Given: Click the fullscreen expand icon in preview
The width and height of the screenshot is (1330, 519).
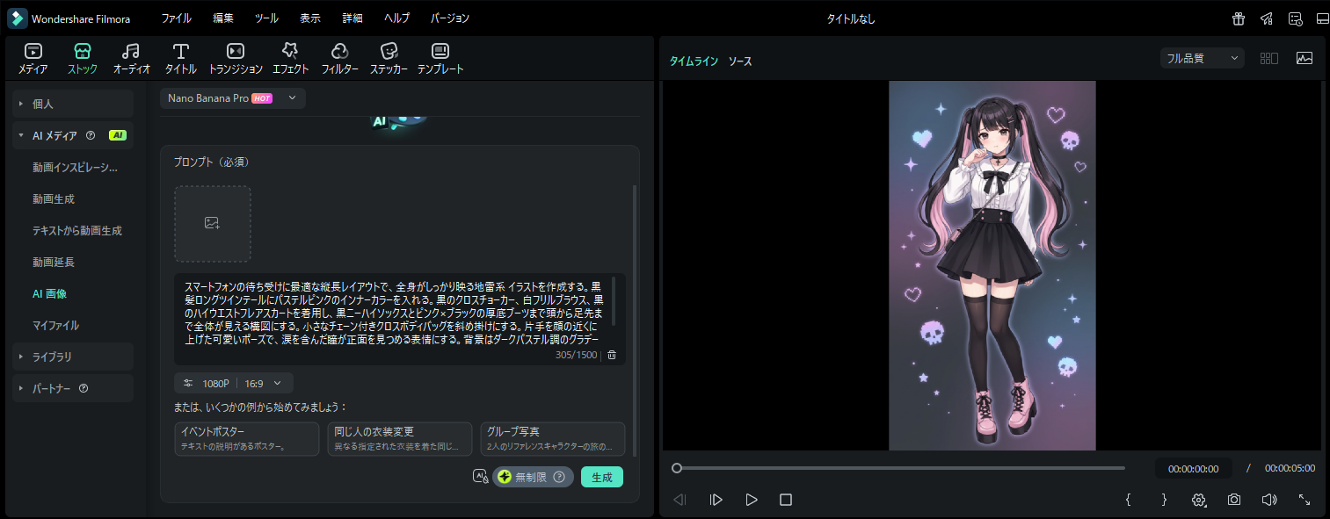Looking at the screenshot, I should (1305, 500).
